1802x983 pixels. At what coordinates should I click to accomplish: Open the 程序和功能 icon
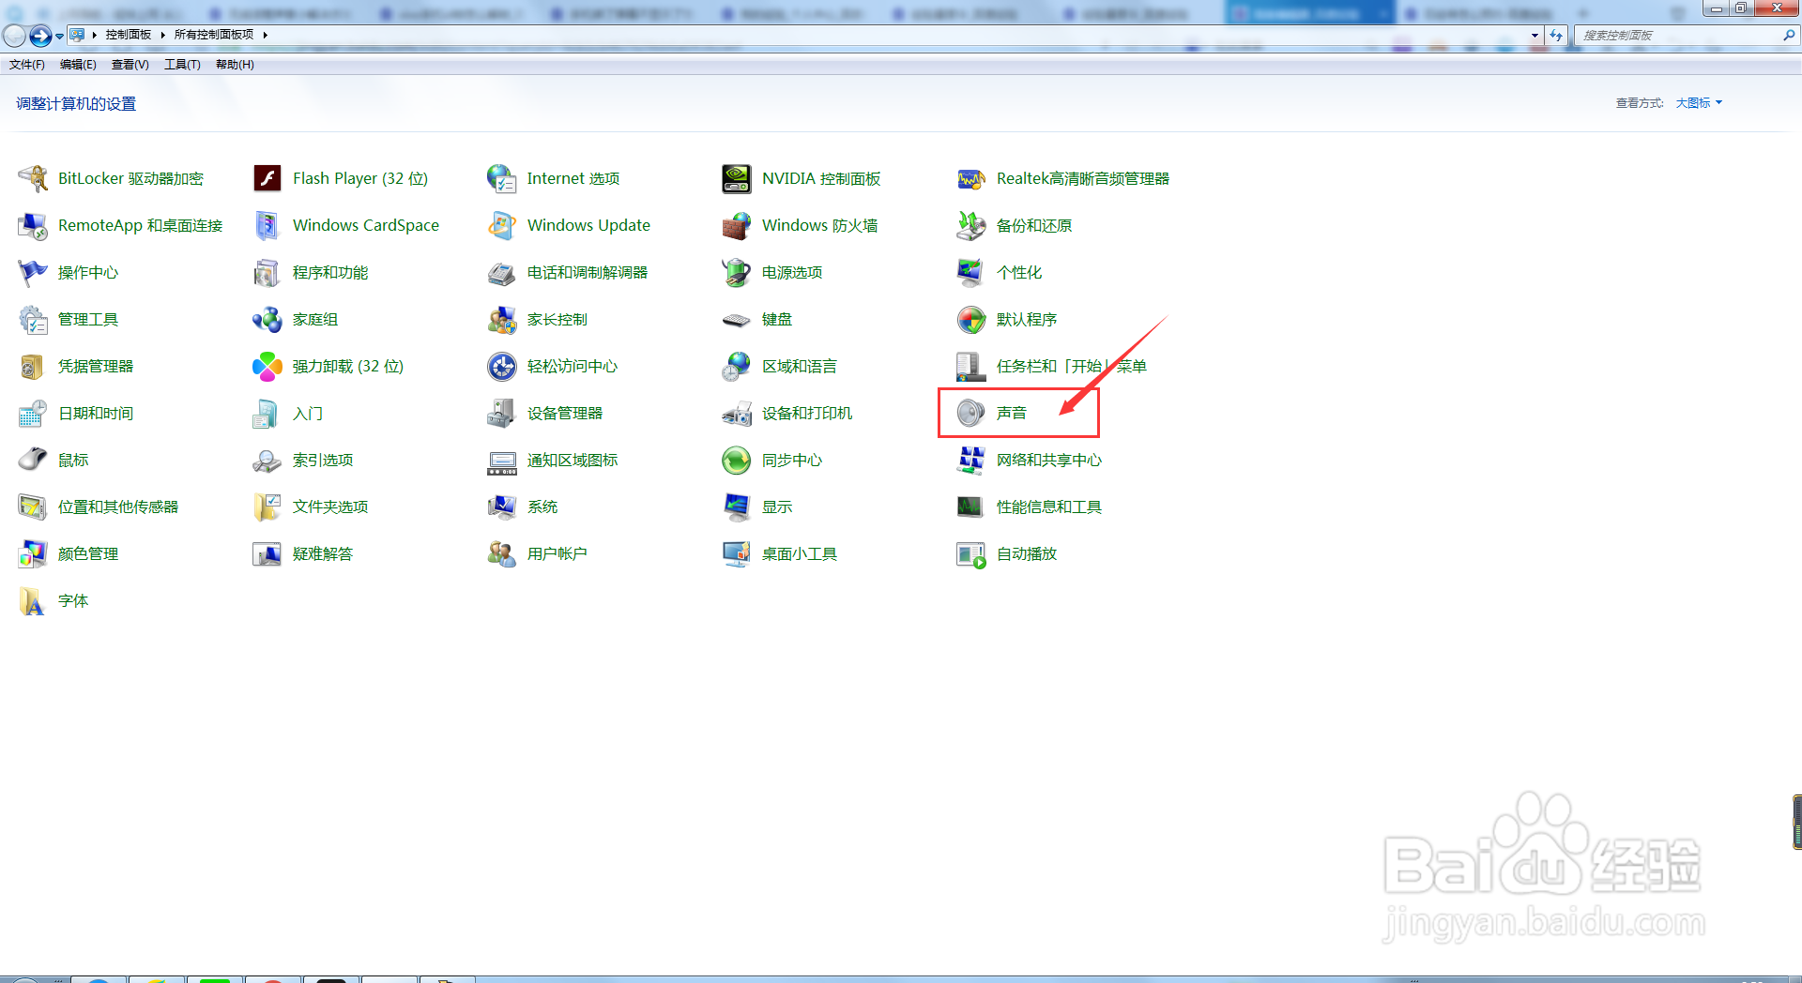pos(267,272)
